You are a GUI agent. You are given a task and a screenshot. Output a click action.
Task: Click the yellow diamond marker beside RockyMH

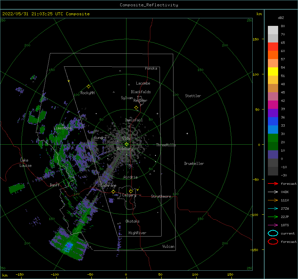(88, 87)
